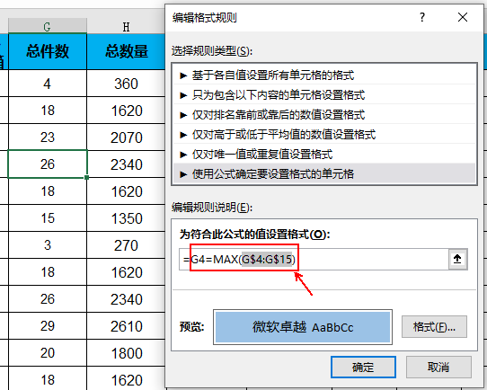Select rule type 仅对高于或低于平均值的数值设置格式

pyautogui.click(x=324, y=135)
